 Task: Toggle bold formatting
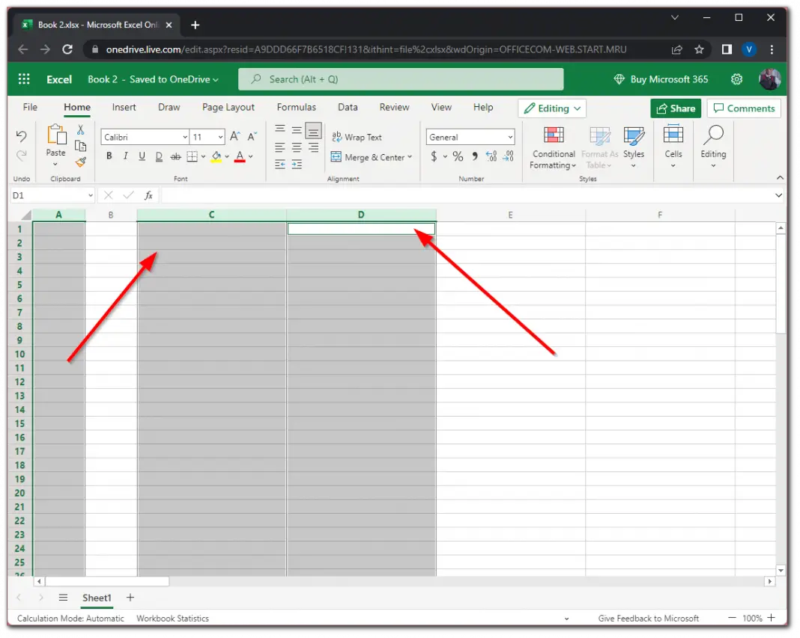coord(109,156)
